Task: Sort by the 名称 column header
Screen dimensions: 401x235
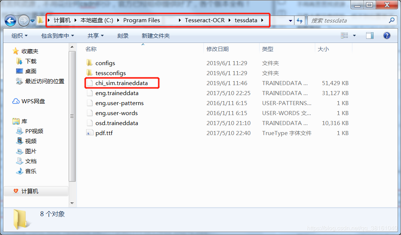Action: 91,49
